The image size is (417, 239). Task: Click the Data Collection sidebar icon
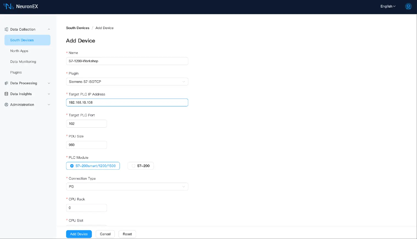(x=6, y=29)
